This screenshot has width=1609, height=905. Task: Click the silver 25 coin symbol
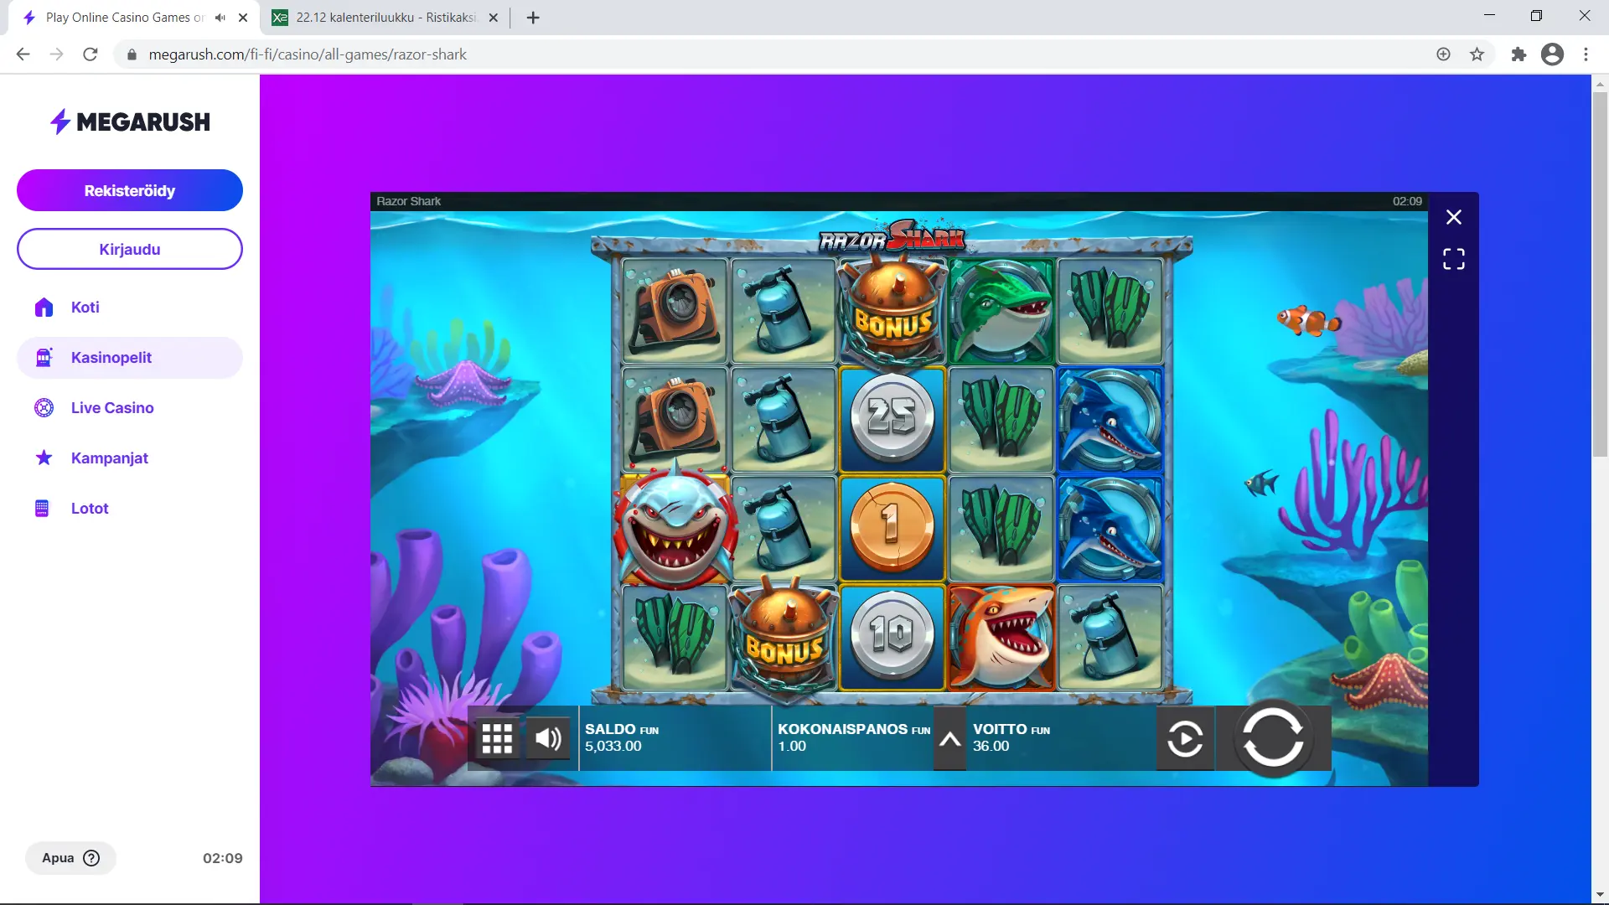[892, 418]
